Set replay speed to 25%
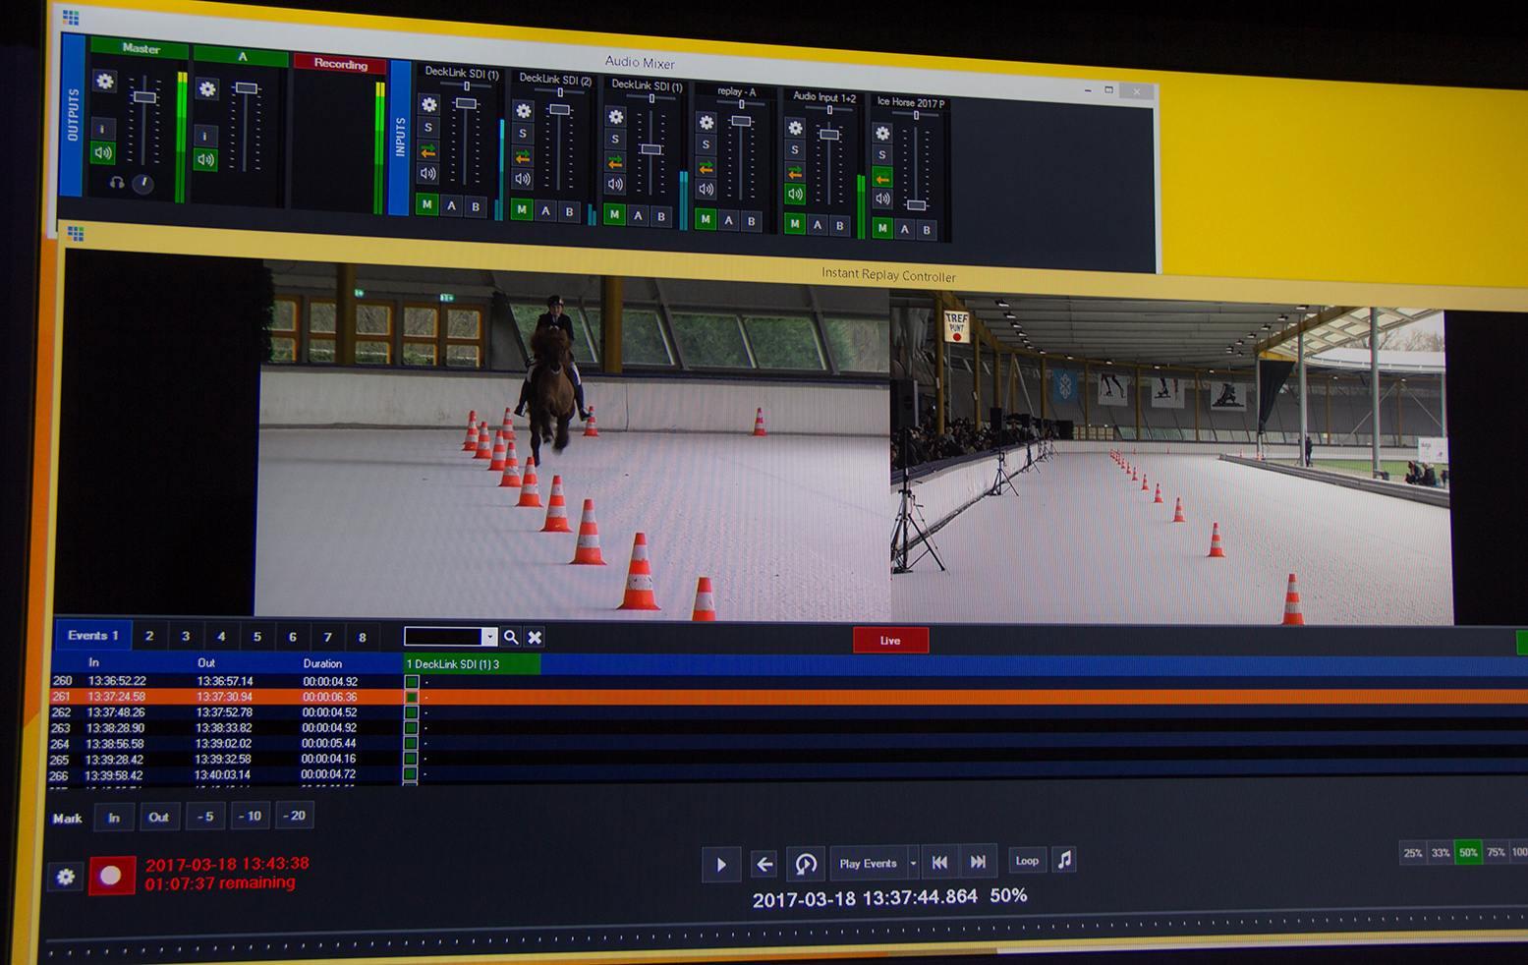The width and height of the screenshot is (1528, 965). click(1412, 853)
